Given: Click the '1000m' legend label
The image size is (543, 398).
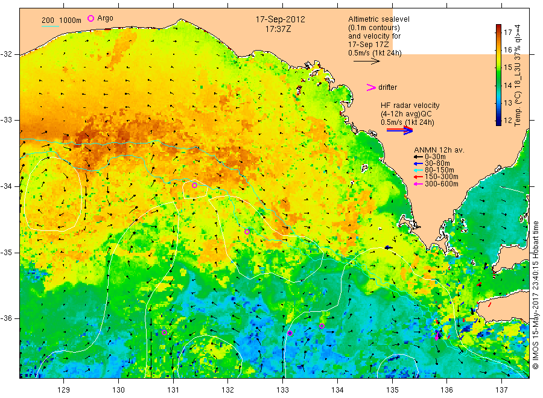Looking at the screenshot, I should point(71,21).
